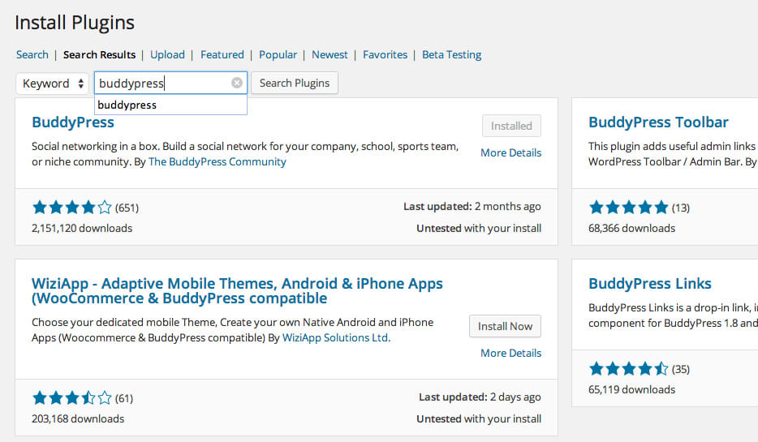This screenshot has width=758, height=442.
Task: Open the Keyword search type dropdown
Action: [52, 83]
